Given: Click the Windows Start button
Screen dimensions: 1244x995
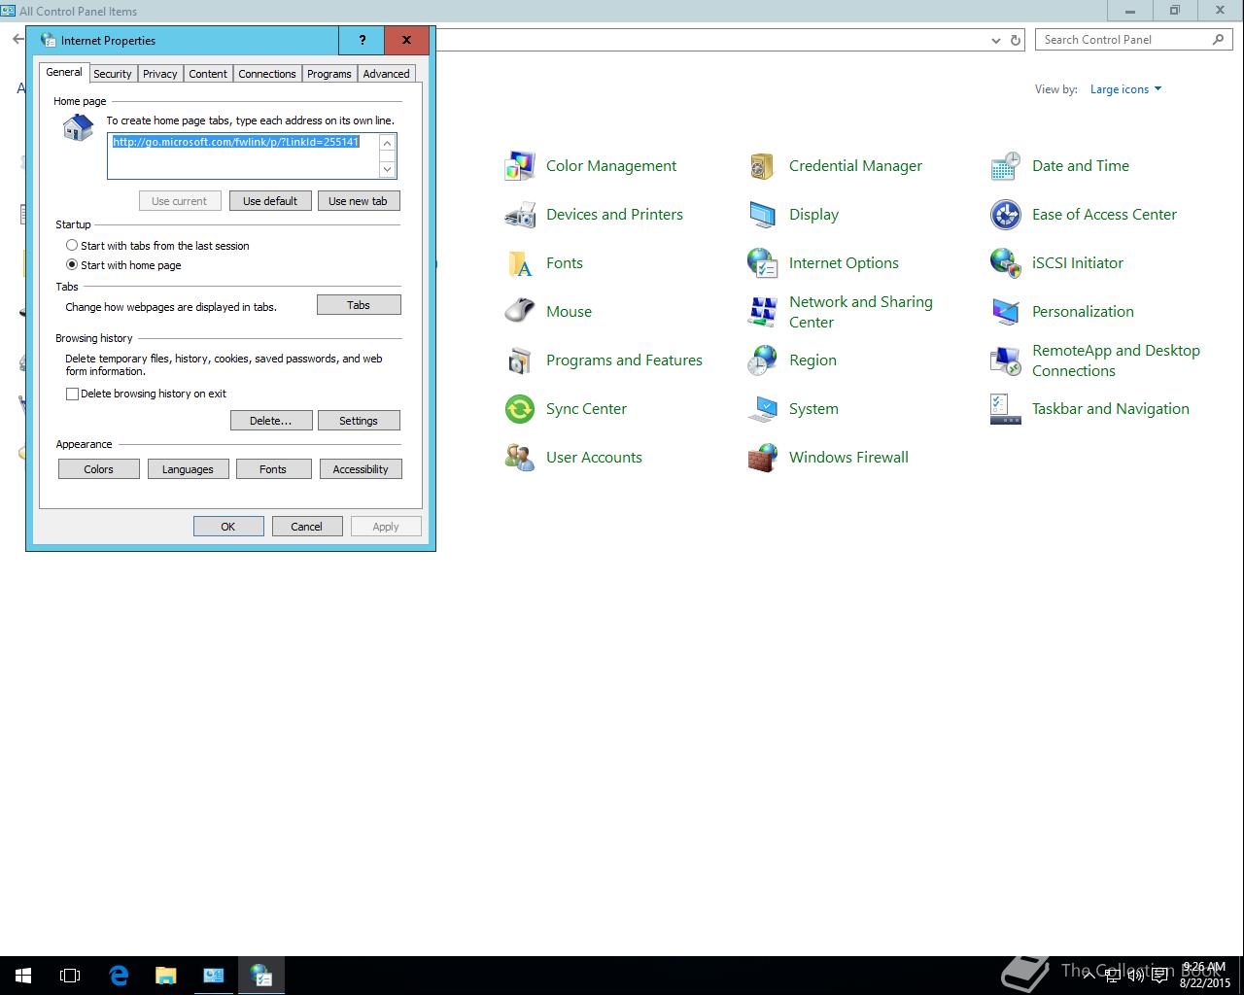Looking at the screenshot, I should (23, 976).
